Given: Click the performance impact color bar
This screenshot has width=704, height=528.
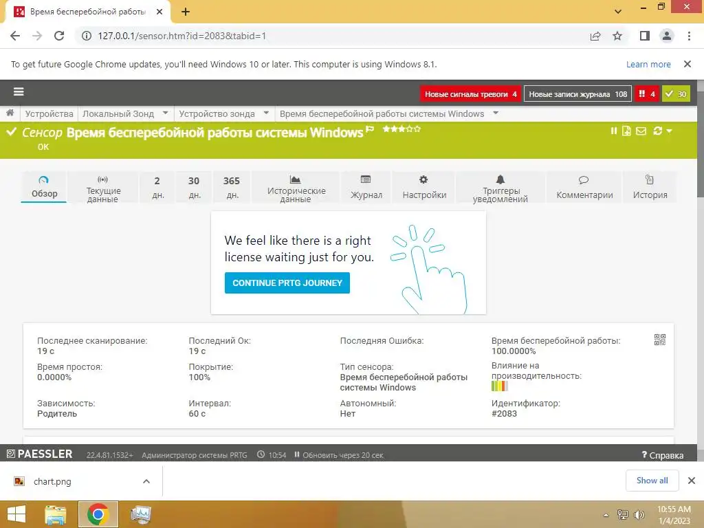Looking at the screenshot, I should 499,386.
